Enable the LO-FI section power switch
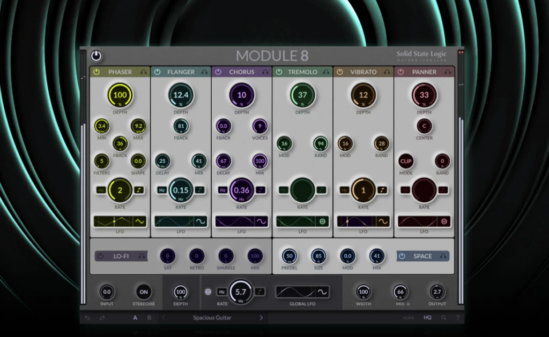This screenshot has height=337, width=549. tap(99, 256)
